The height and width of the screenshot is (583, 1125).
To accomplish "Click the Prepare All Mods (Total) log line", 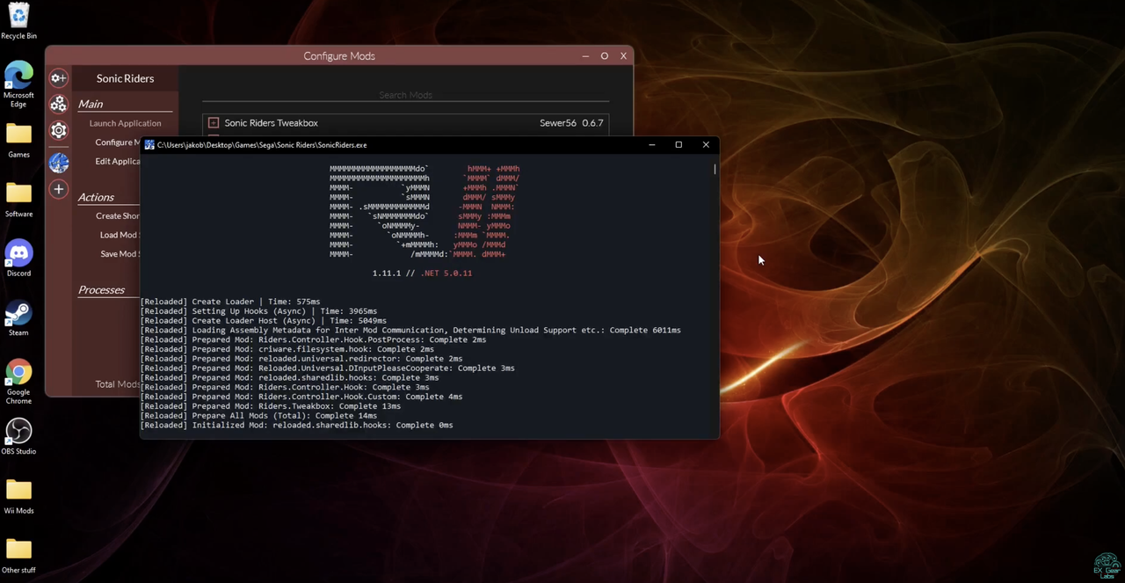I will (x=258, y=416).
